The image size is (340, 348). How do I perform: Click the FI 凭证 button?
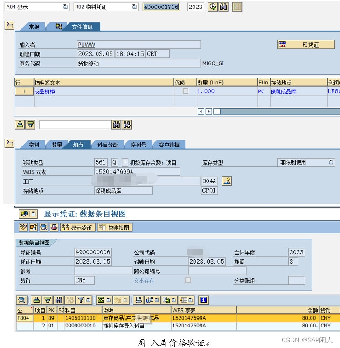(x=306, y=44)
